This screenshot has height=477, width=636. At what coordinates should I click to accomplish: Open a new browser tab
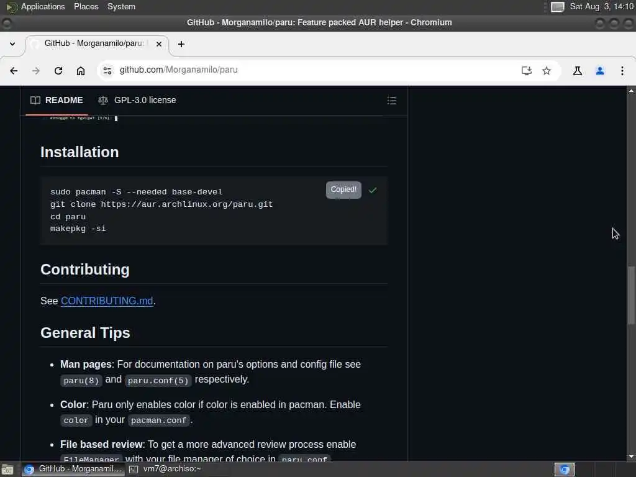[x=181, y=44]
